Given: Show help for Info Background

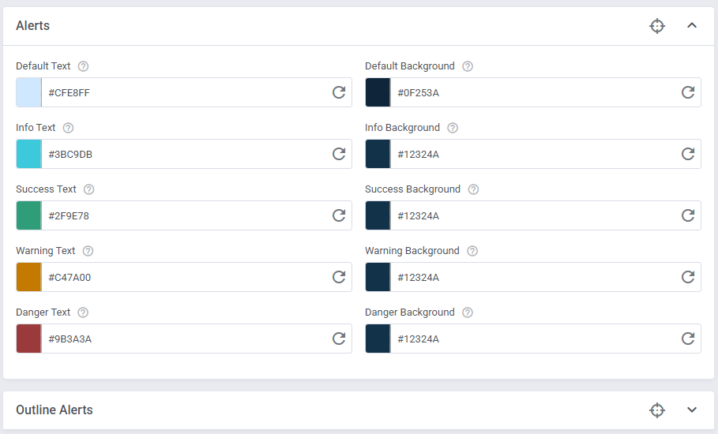Looking at the screenshot, I should pyautogui.click(x=453, y=128).
